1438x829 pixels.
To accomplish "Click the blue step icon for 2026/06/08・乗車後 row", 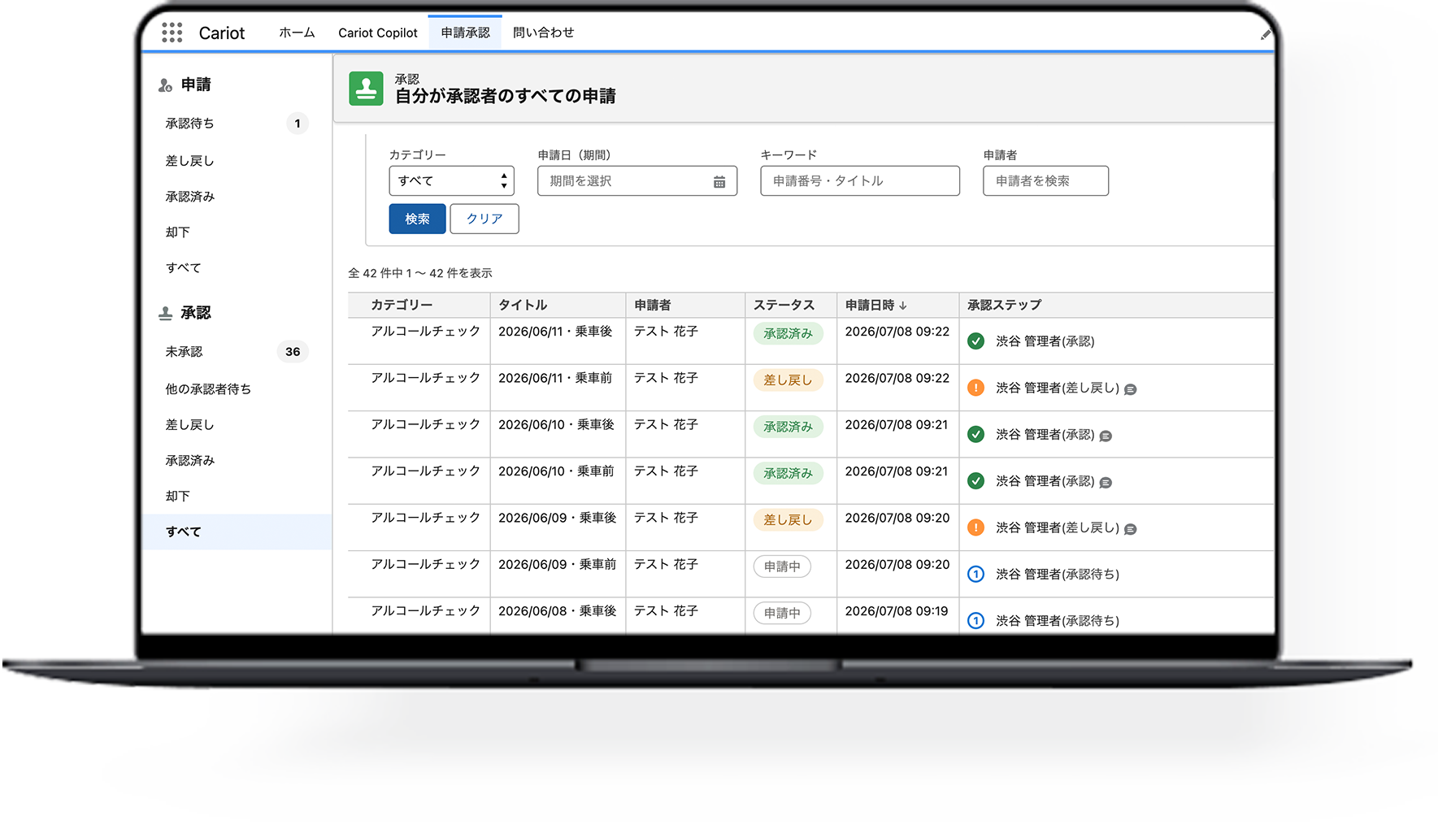I will (x=975, y=620).
